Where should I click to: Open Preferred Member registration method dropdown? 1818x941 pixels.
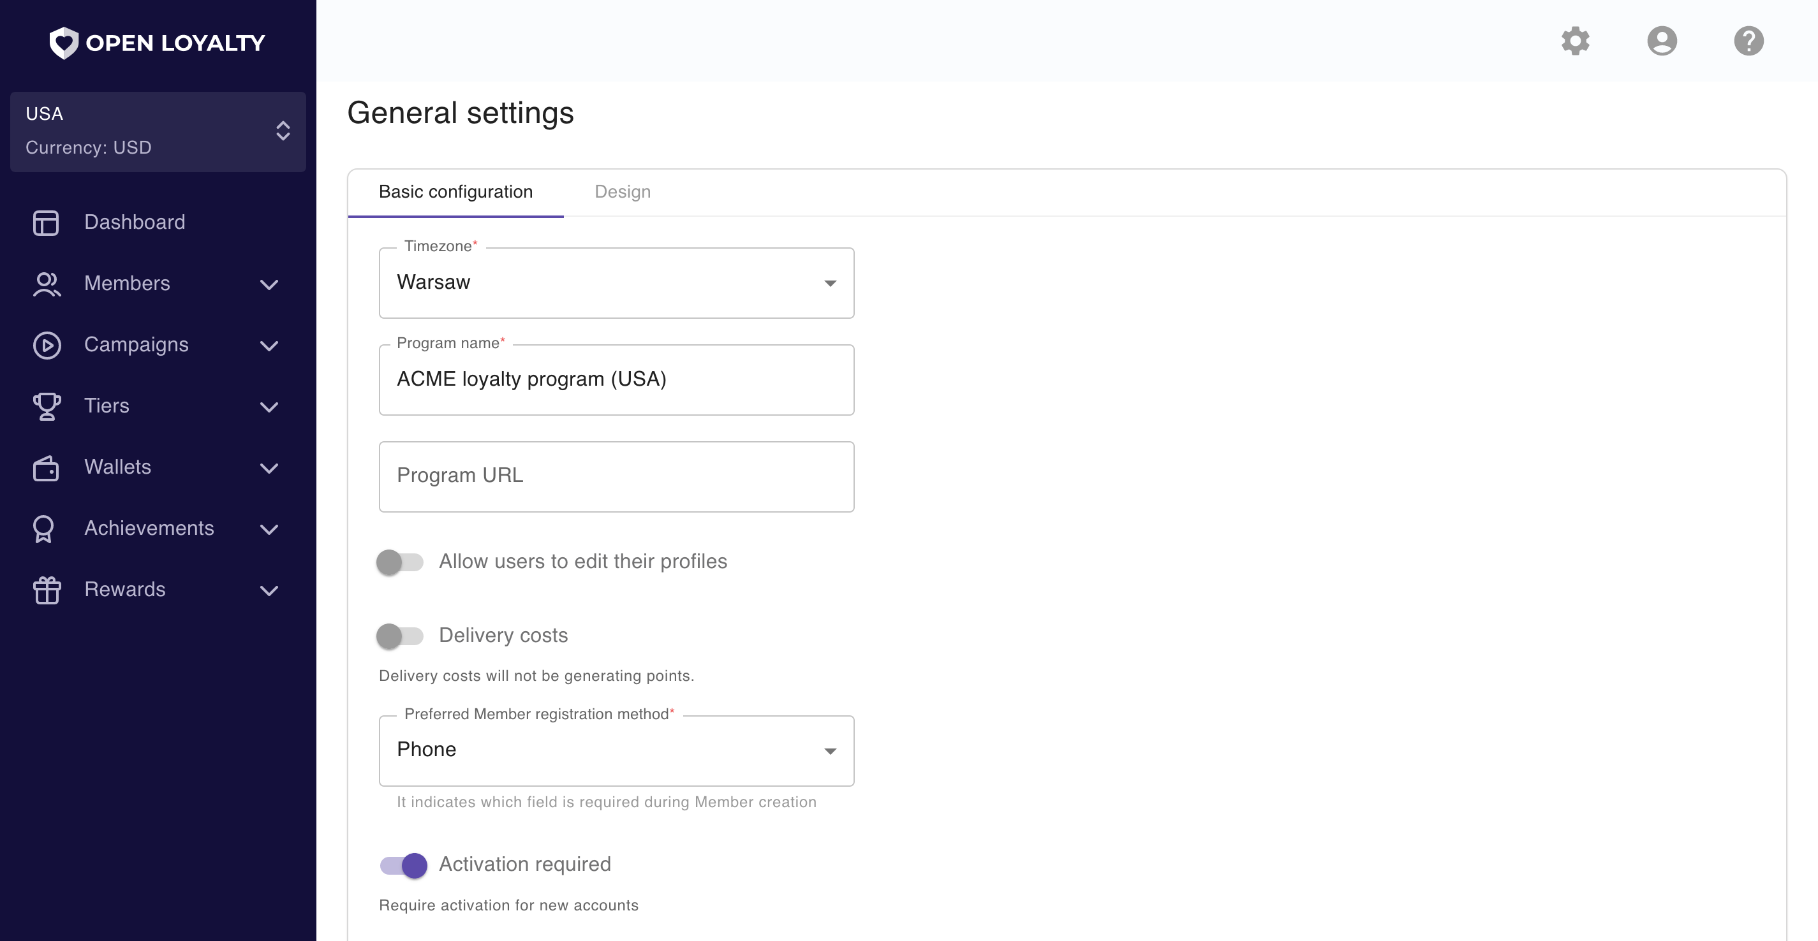pos(616,751)
